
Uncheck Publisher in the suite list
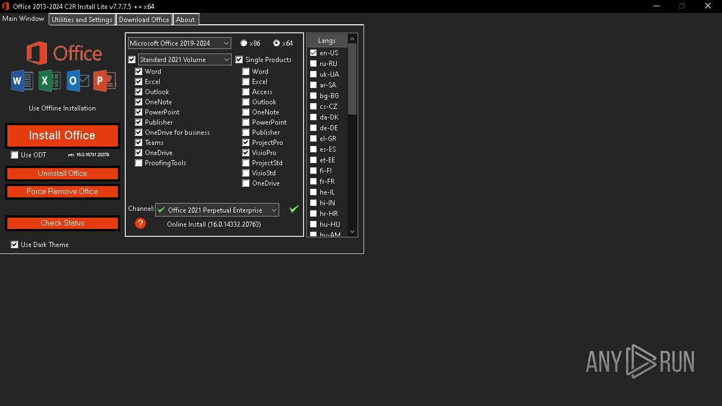click(x=139, y=122)
